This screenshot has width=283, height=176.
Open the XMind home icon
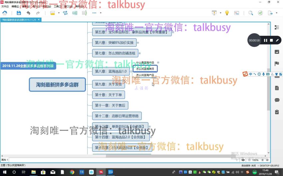point(5,13)
